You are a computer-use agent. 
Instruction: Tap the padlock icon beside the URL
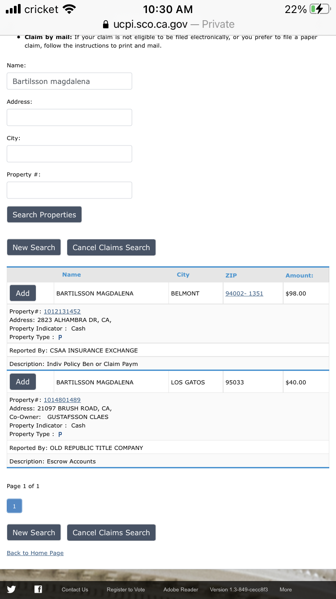pyautogui.click(x=106, y=24)
